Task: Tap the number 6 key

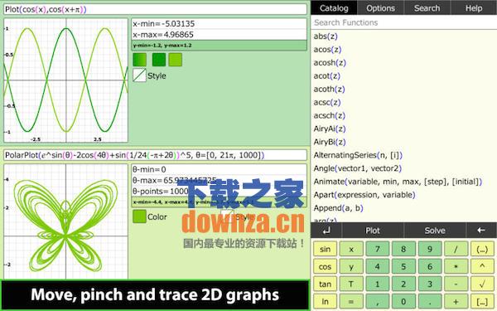Action: click(430, 266)
